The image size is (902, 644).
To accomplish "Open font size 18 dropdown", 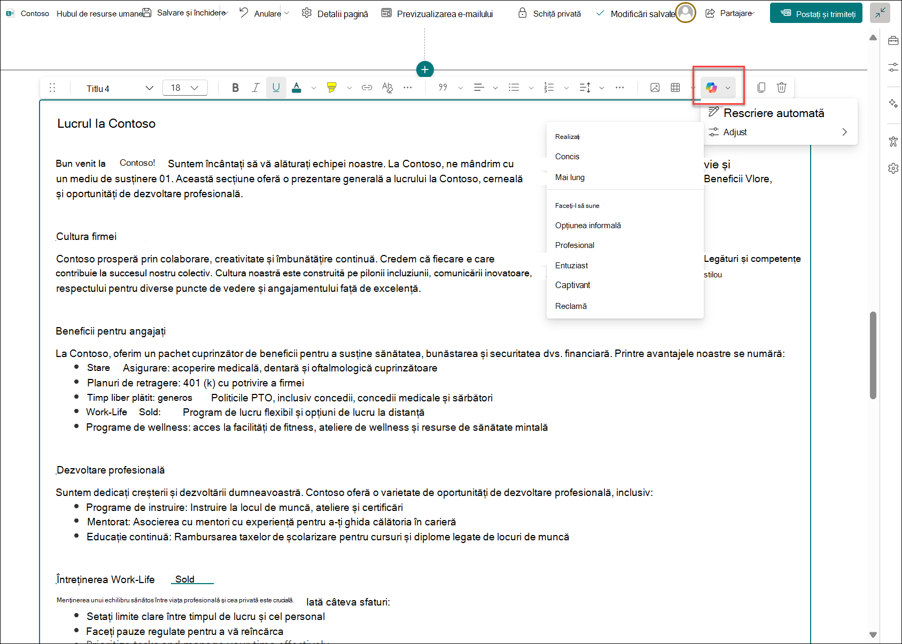I will [185, 88].
